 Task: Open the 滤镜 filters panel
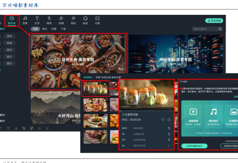coord(61,20)
